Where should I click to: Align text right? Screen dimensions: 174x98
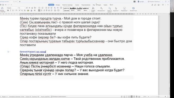pyautogui.click(x=44, y=10)
